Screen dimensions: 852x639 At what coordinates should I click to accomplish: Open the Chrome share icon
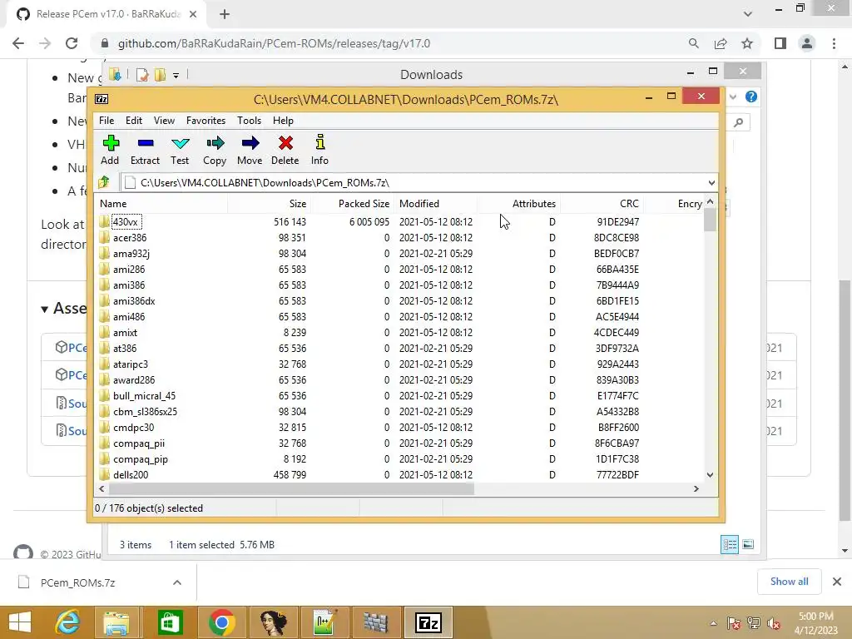tap(721, 43)
